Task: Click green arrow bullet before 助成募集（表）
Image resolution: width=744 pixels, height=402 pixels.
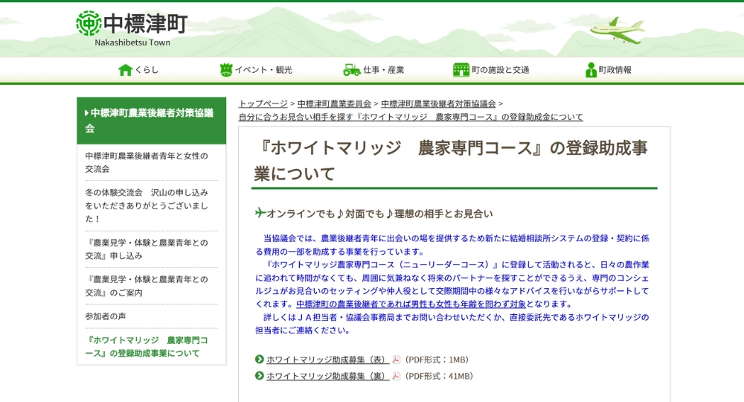Action: 259,360
